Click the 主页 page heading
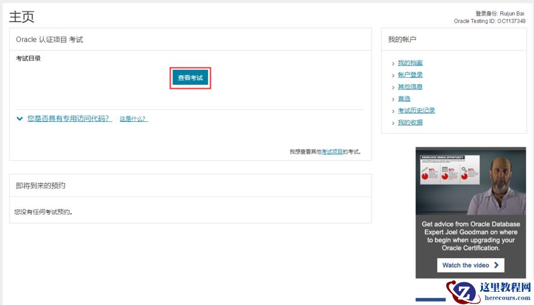534x305 pixels. (22, 17)
